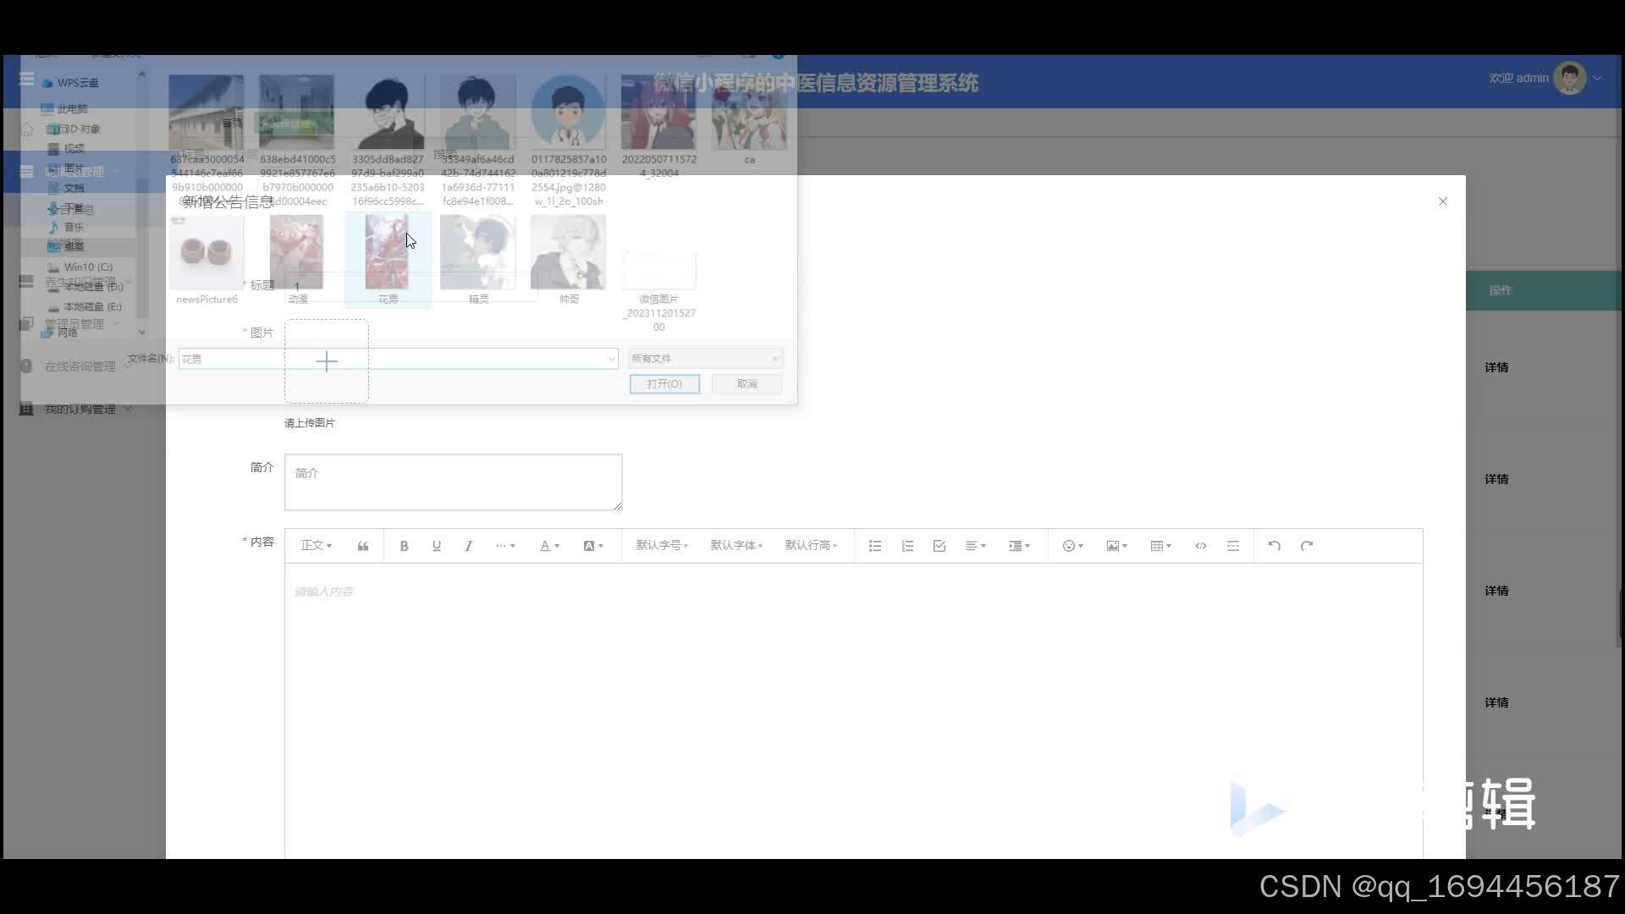
Task: Click 取消 button in file dialog
Action: click(x=746, y=384)
